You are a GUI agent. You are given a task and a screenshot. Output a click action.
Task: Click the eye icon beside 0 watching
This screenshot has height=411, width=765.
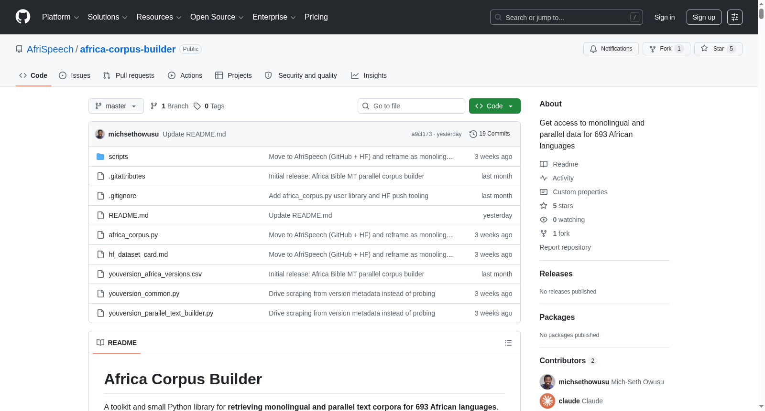coord(544,220)
